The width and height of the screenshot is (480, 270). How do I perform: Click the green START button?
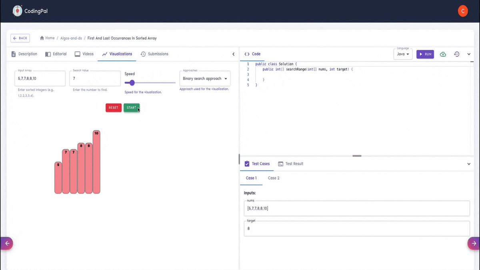coord(132,108)
